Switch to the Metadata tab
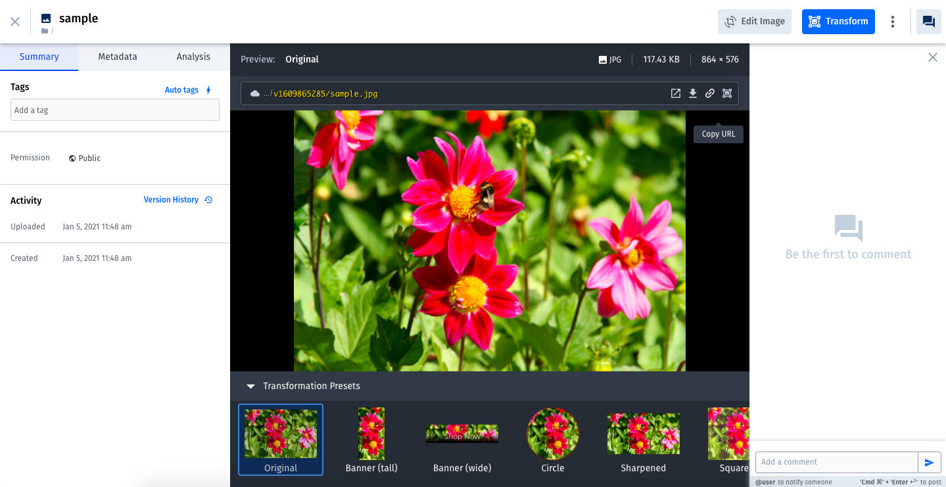Image resolution: width=946 pixels, height=487 pixels. pyautogui.click(x=118, y=57)
